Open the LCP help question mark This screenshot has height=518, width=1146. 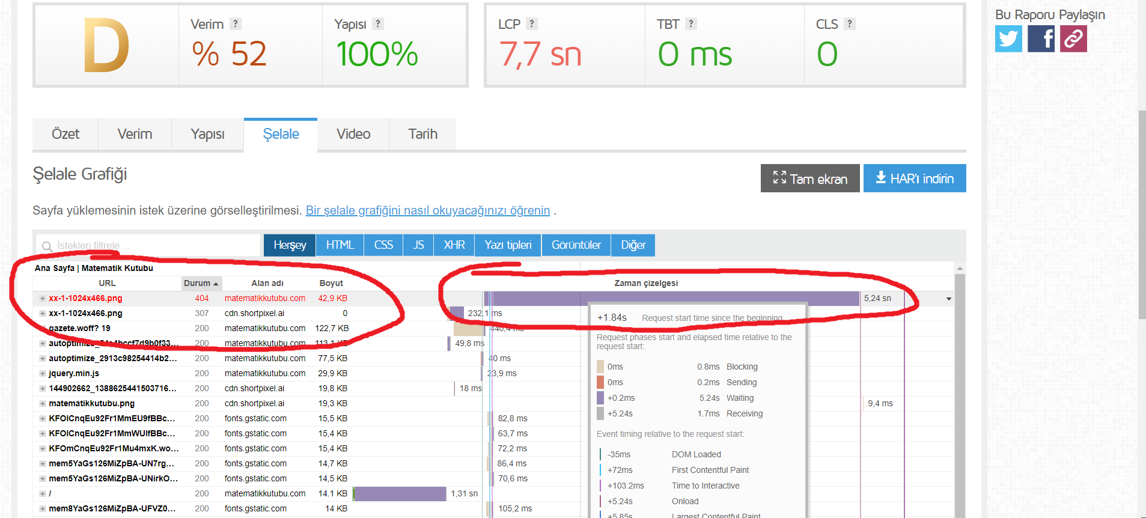click(532, 24)
